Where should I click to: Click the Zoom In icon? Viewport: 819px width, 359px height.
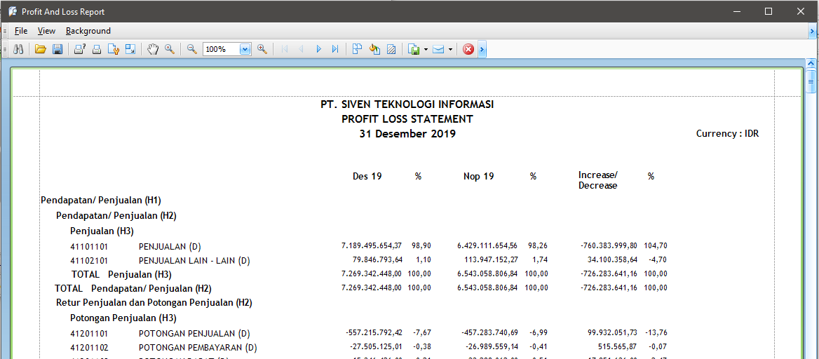(262, 49)
